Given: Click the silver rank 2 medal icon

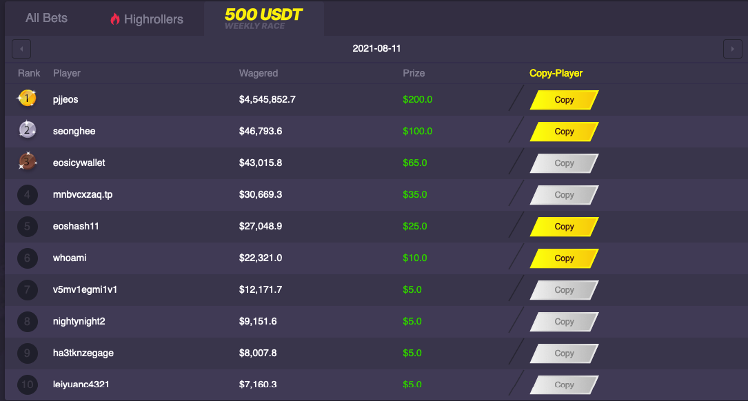Looking at the screenshot, I should [27, 130].
